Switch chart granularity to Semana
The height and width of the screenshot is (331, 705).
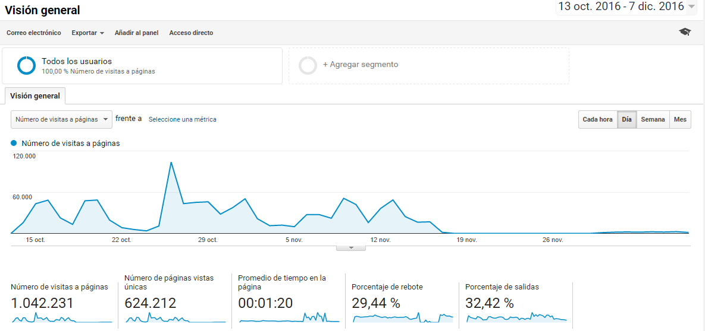click(653, 120)
